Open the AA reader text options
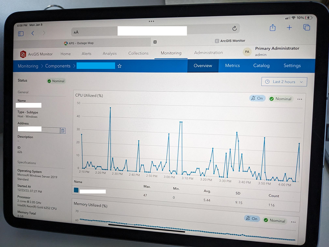The image size is (329, 247). [x=76, y=32]
